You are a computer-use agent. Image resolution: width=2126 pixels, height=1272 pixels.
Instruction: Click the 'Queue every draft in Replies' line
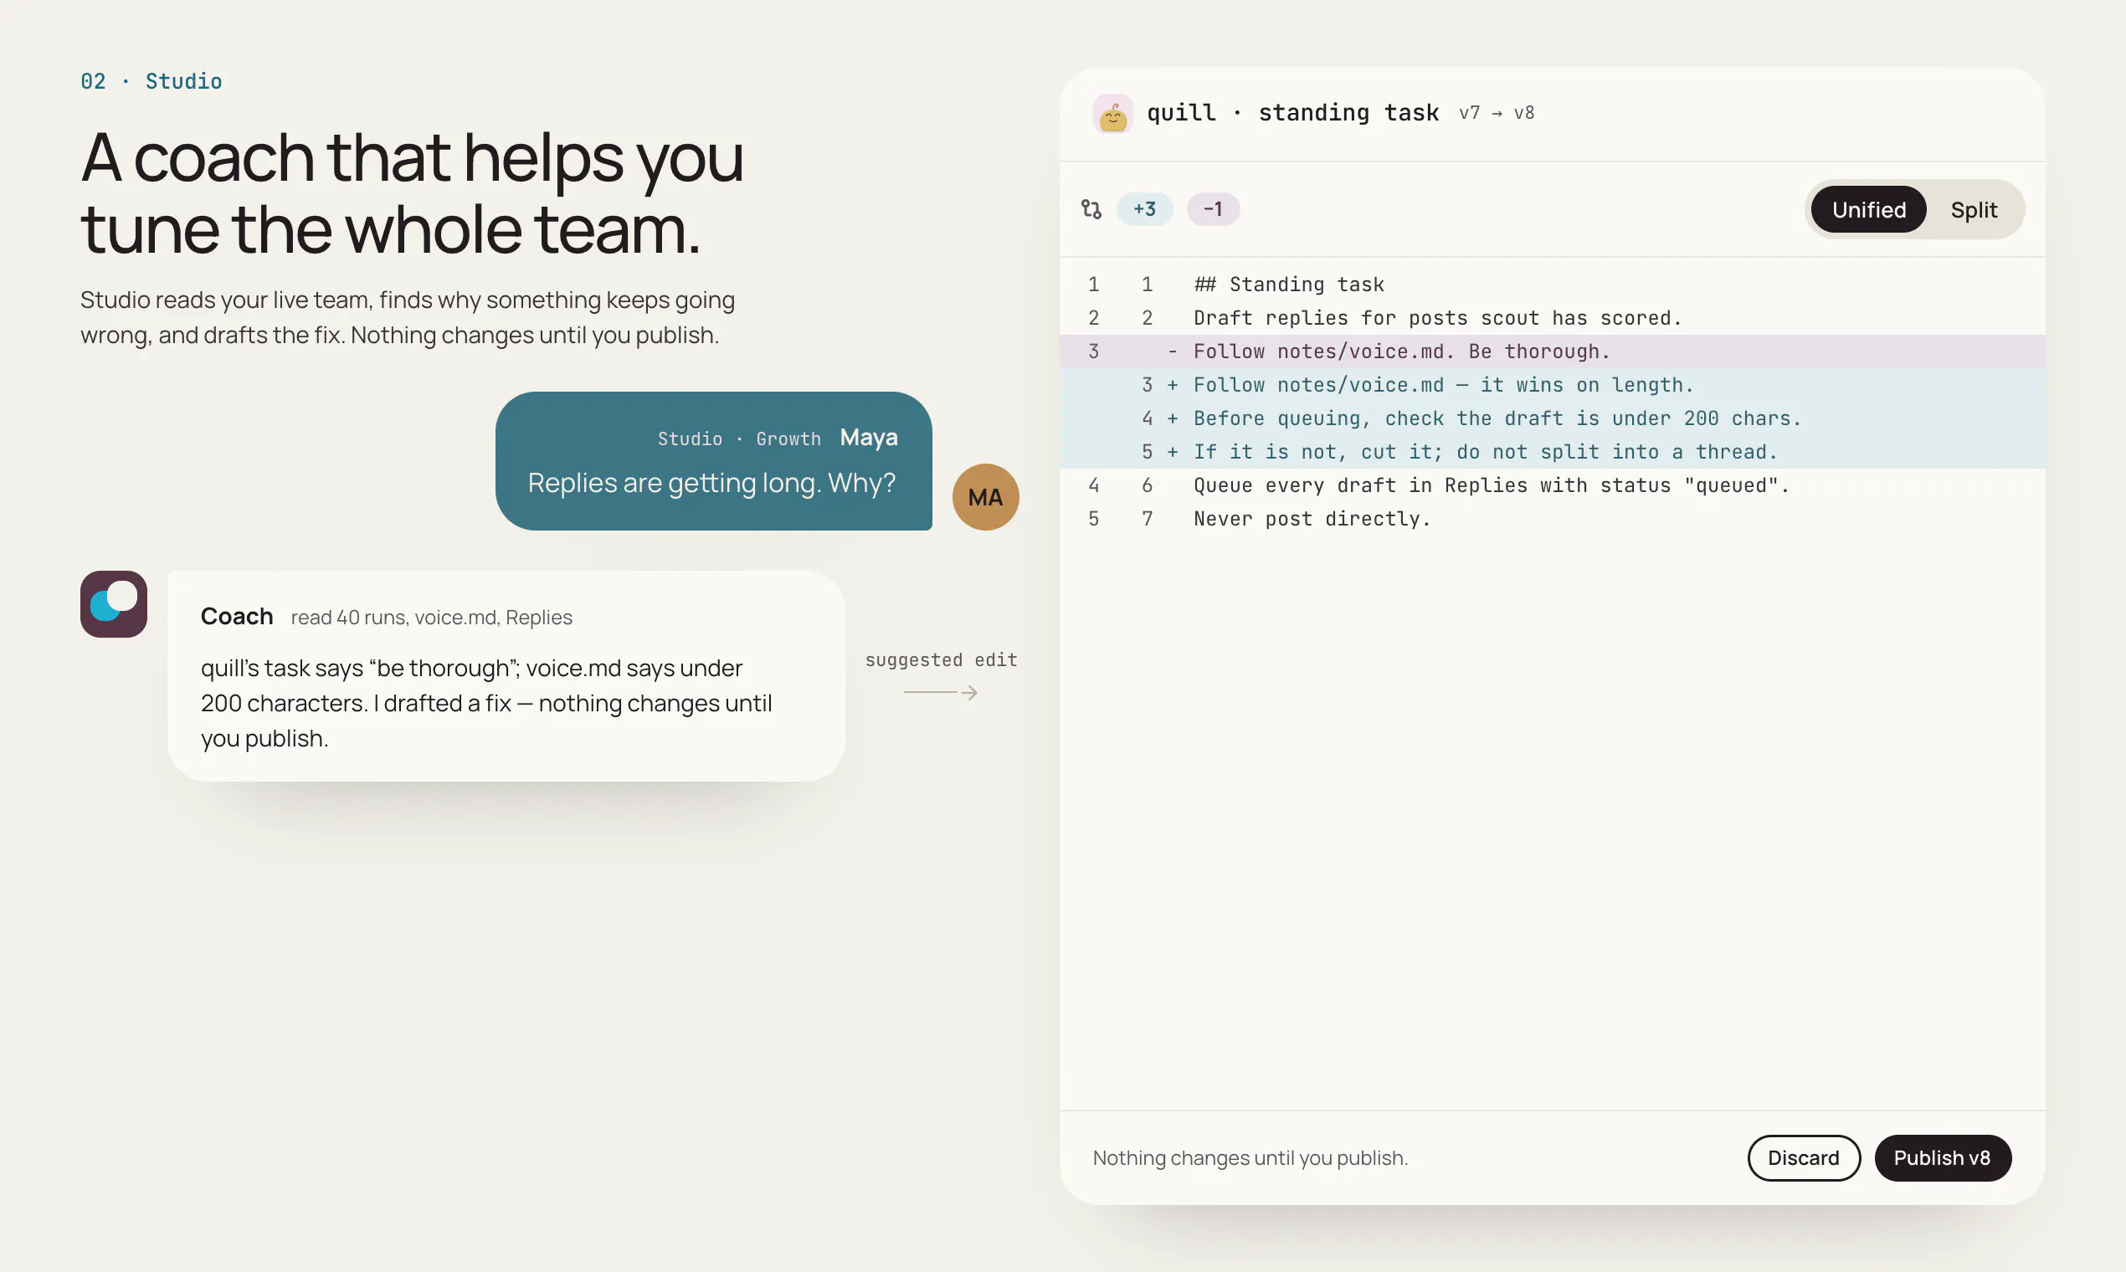tap(1552, 485)
